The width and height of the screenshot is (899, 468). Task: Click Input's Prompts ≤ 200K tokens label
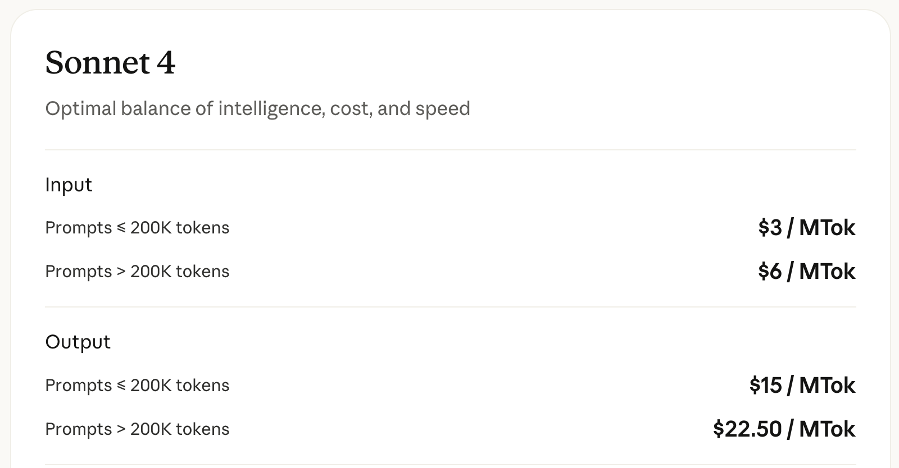coord(137,228)
